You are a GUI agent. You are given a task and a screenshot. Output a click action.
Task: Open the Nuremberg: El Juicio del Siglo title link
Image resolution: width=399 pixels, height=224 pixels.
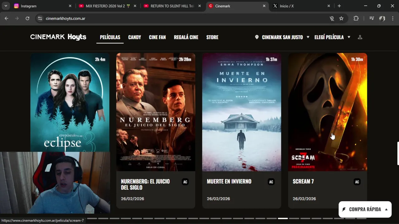click(x=145, y=184)
